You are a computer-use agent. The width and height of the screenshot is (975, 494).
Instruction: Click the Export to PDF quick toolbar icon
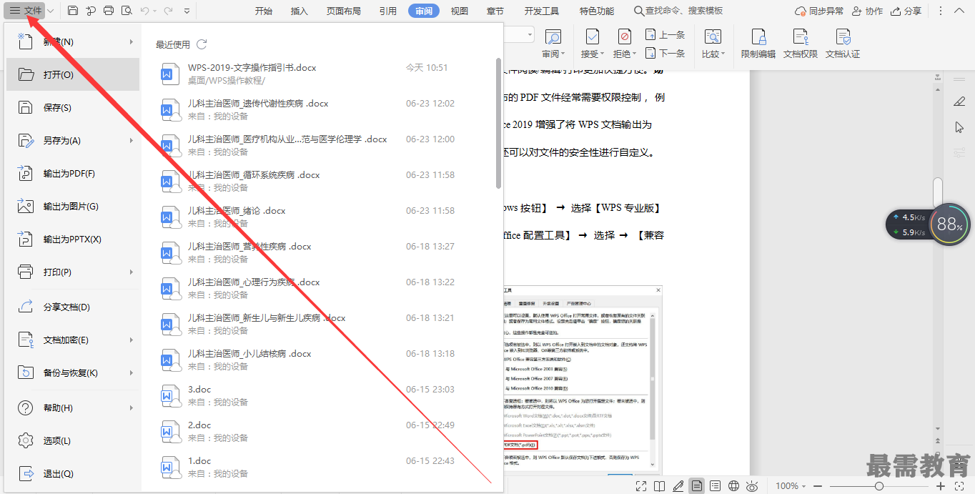pyautogui.click(x=91, y=11)
